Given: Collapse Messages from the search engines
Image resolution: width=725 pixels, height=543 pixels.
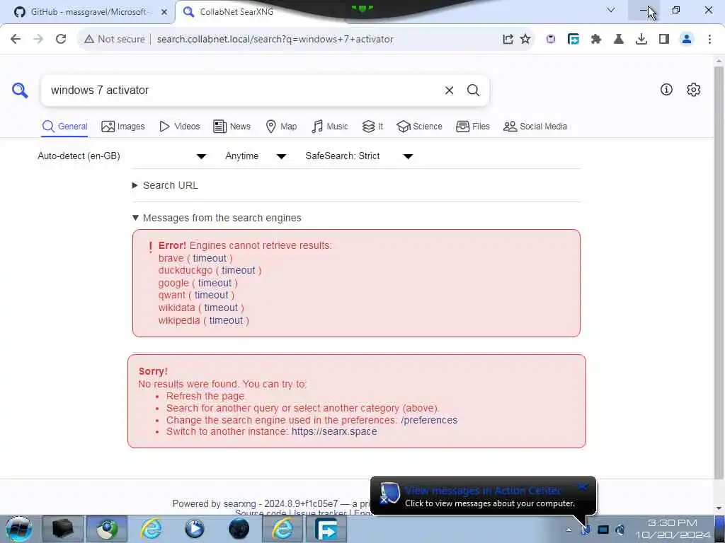Looking at the screenshot, I should (217, 218).
